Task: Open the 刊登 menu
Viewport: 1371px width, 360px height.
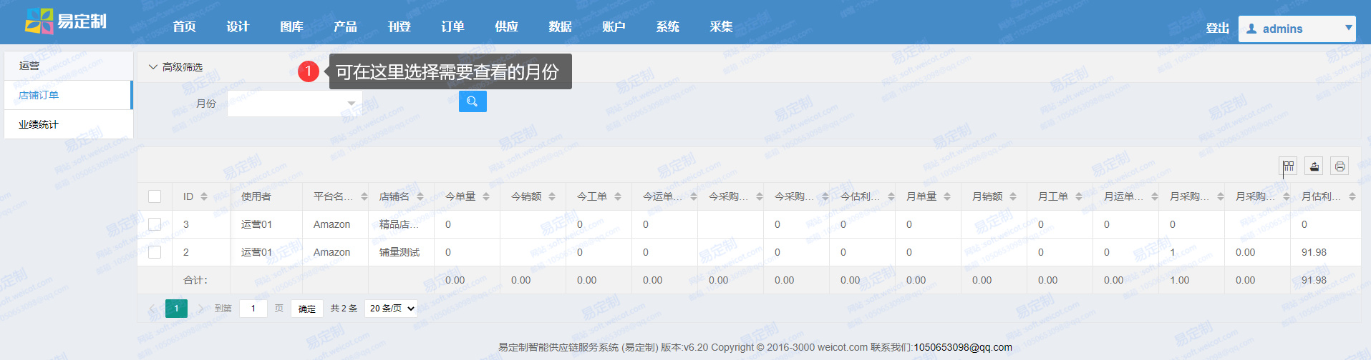Action: tap(399, 26)
